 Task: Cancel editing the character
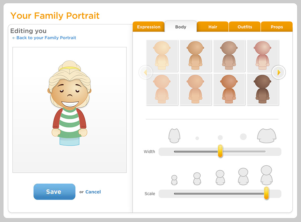pos(93,192)
